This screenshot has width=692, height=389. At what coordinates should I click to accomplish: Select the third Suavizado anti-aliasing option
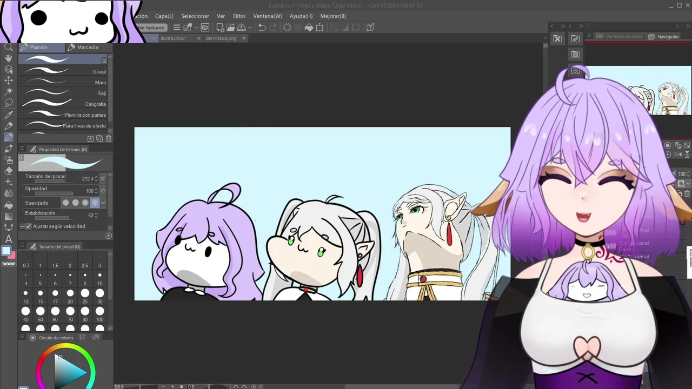pyautogui.click(x=85, y=203)
